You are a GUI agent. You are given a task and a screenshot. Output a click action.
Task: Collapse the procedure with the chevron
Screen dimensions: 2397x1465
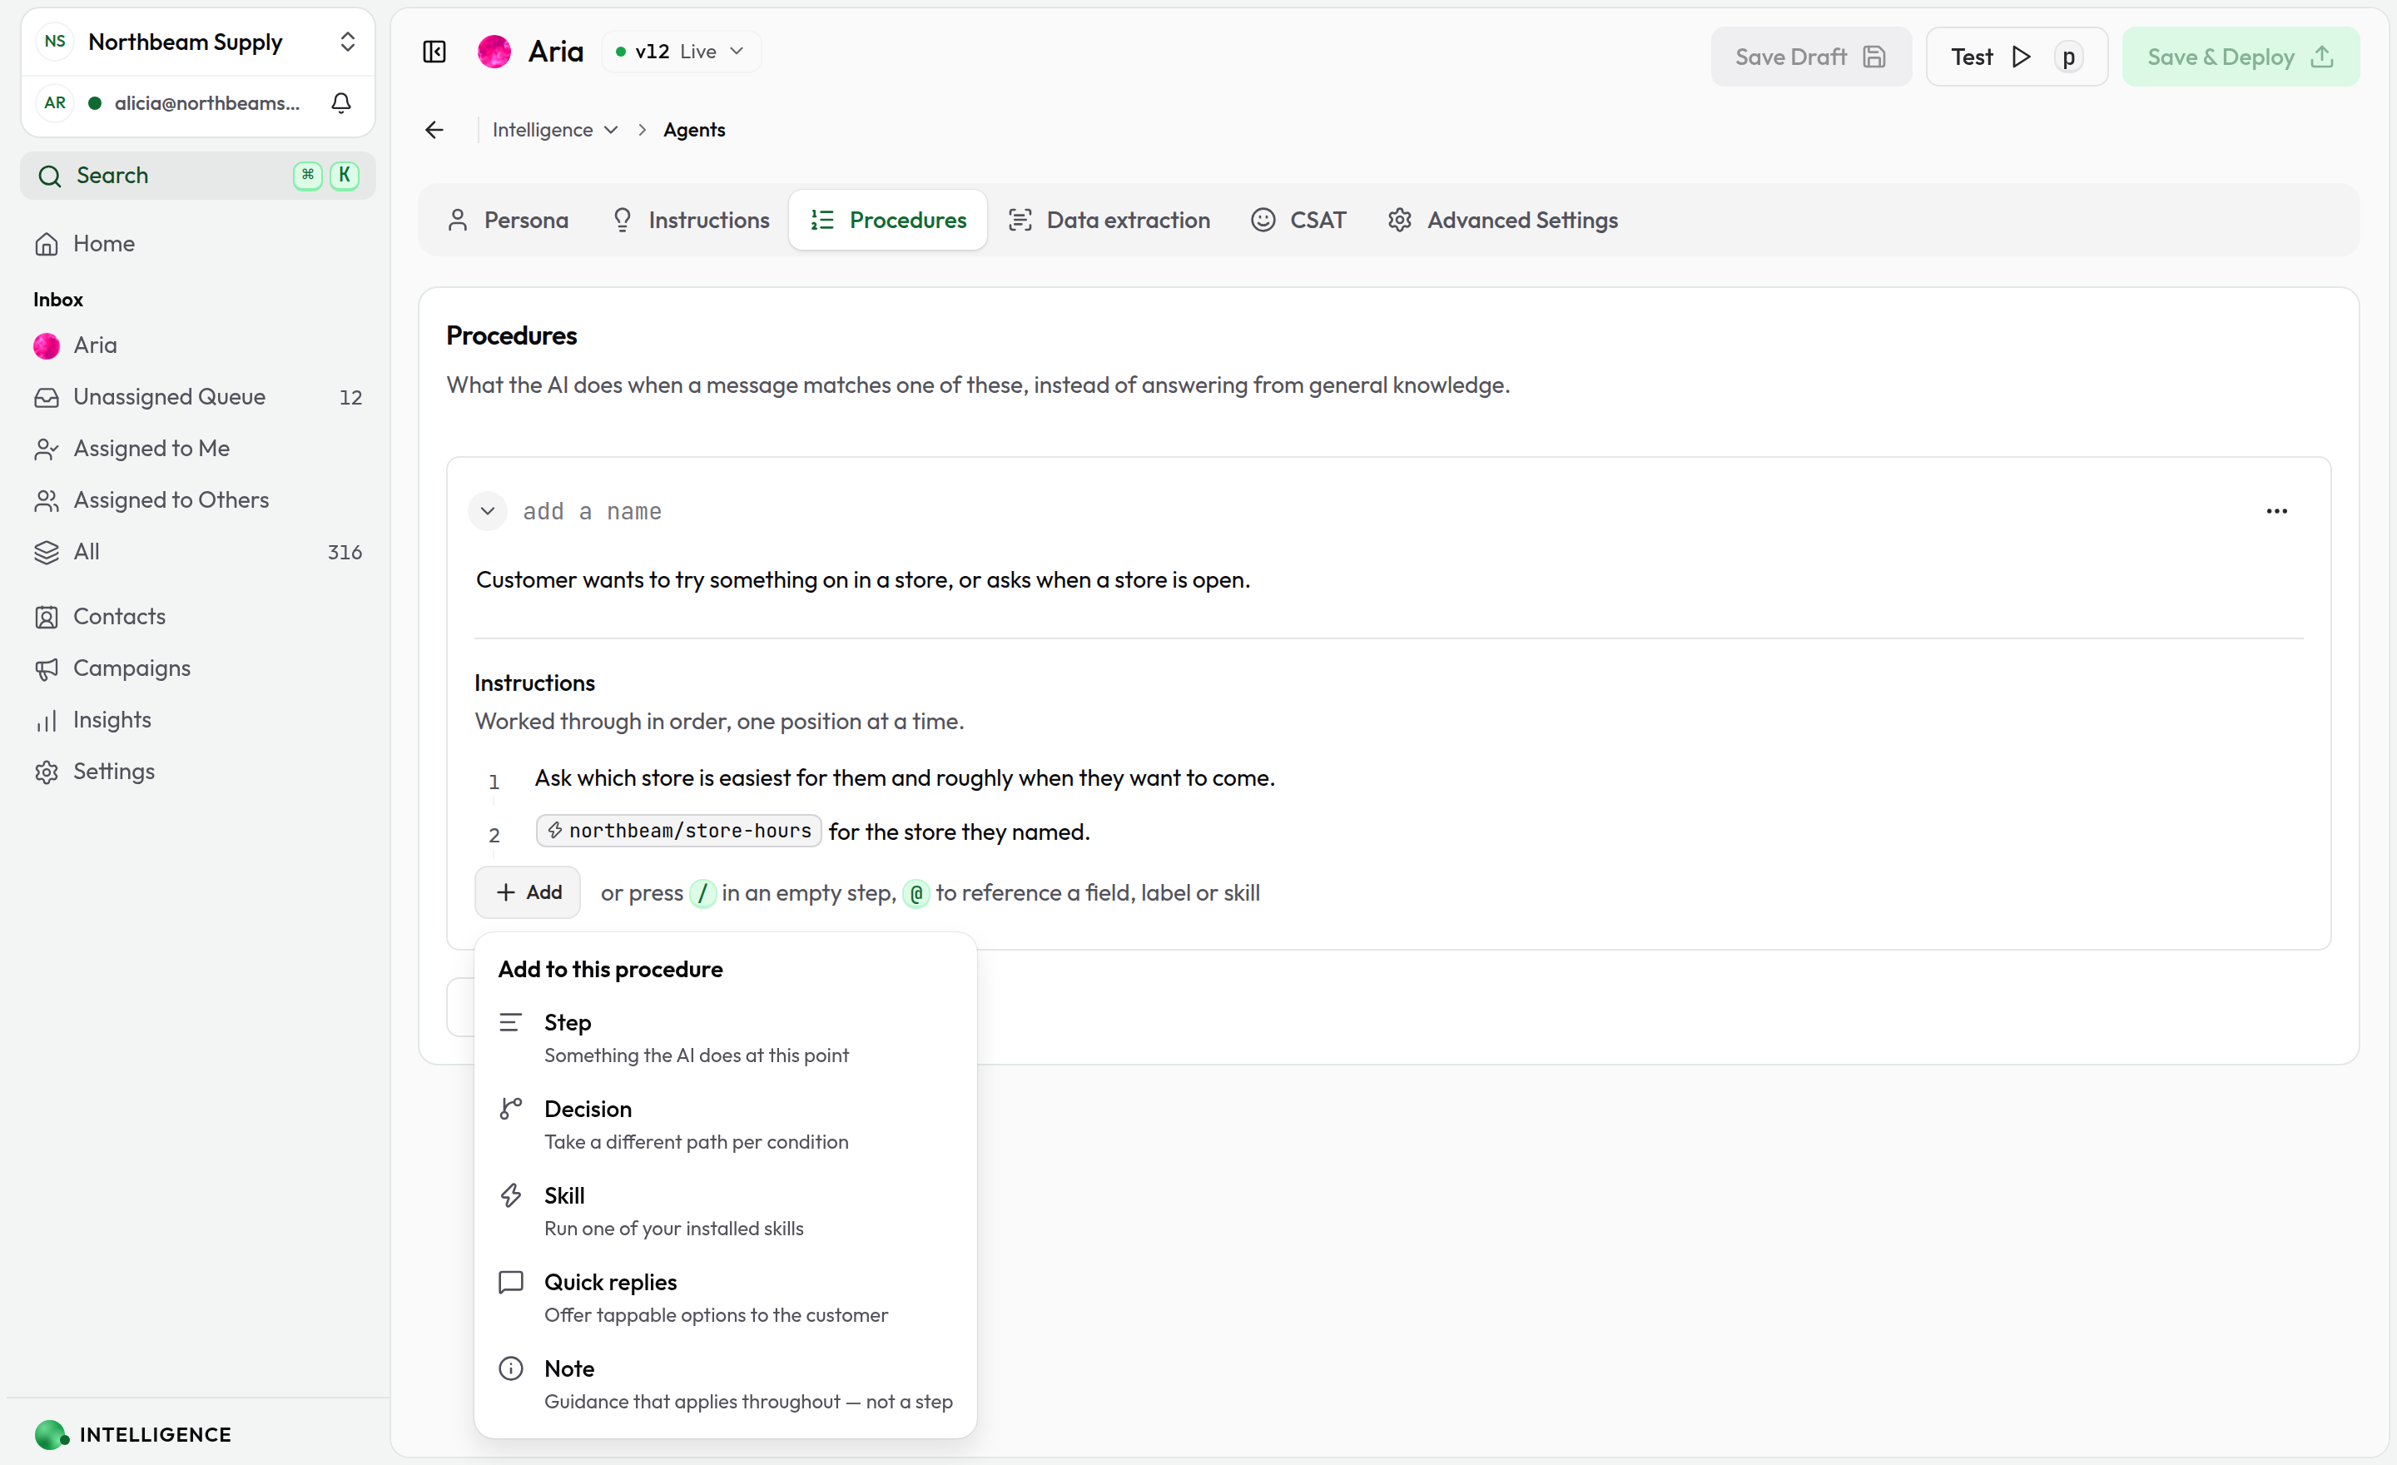click(x=488, y=512)
